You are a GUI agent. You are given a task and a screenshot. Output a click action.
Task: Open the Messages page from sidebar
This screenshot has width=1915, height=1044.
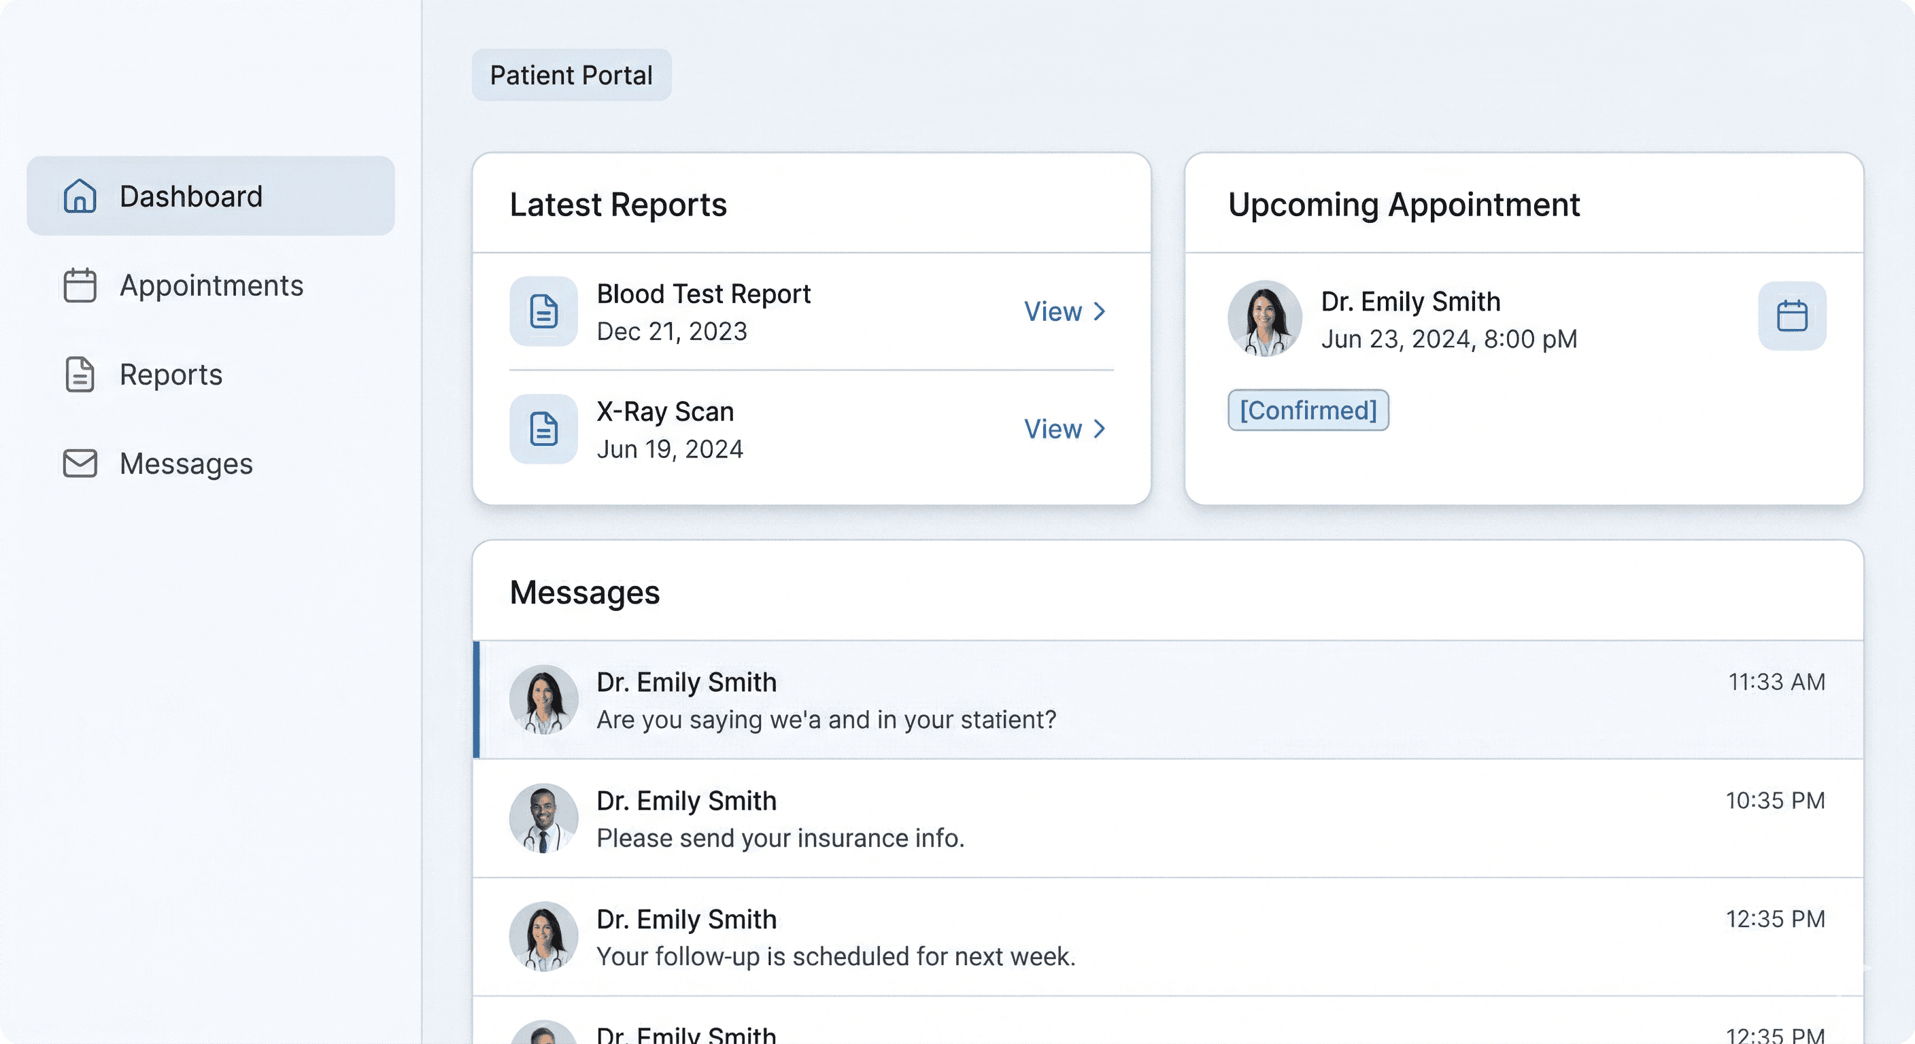tap(186, 464)
